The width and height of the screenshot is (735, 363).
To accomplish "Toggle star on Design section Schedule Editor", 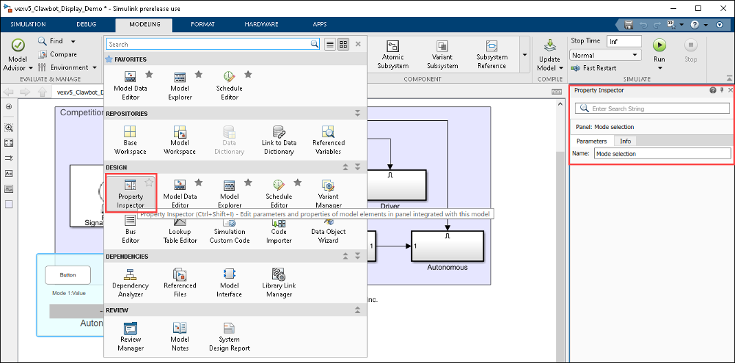I will [298, 183].
